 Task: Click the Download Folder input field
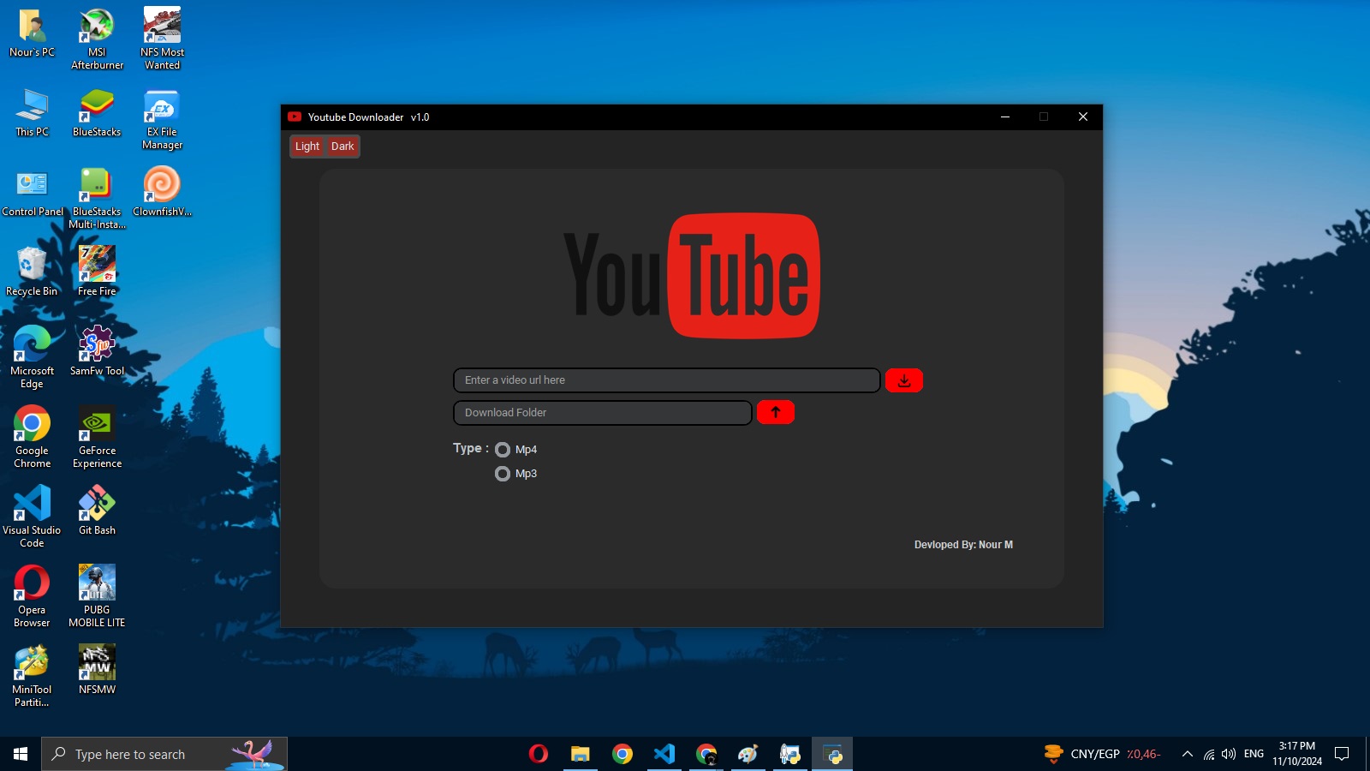coord(603,413)
